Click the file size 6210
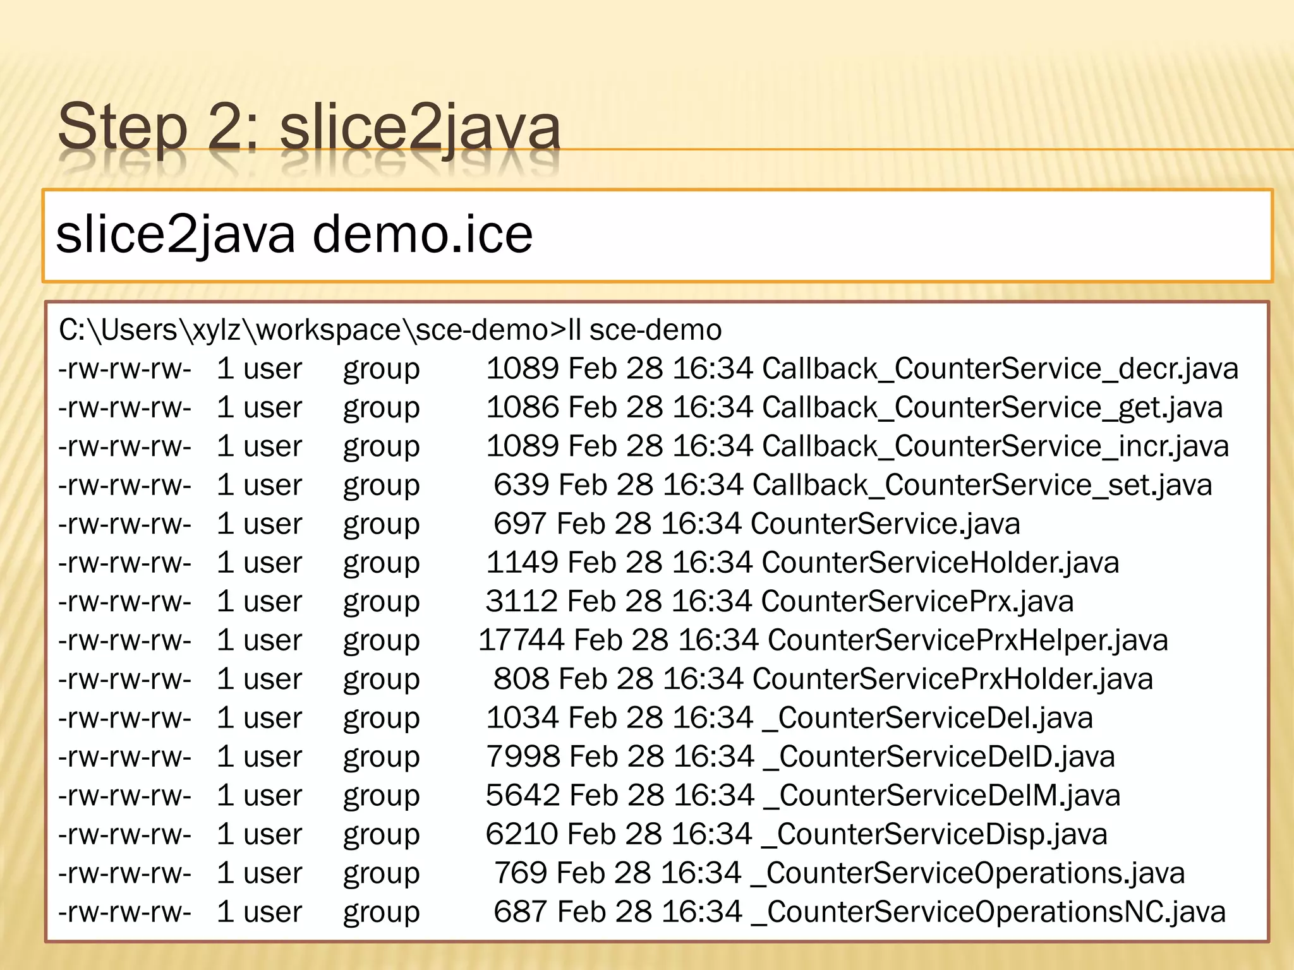Screen dimensions: 1294x970 522,835
